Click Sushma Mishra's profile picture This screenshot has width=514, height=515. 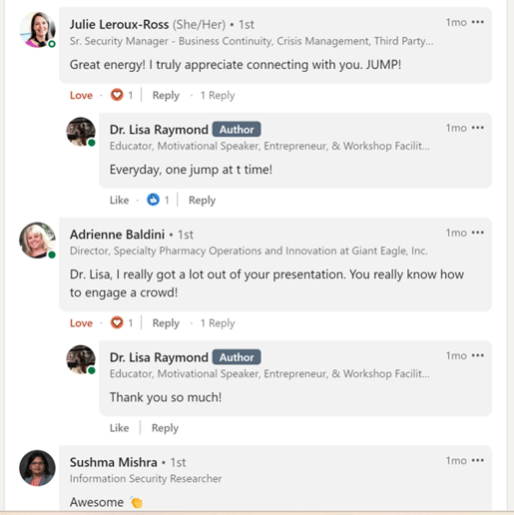point(37,468)
